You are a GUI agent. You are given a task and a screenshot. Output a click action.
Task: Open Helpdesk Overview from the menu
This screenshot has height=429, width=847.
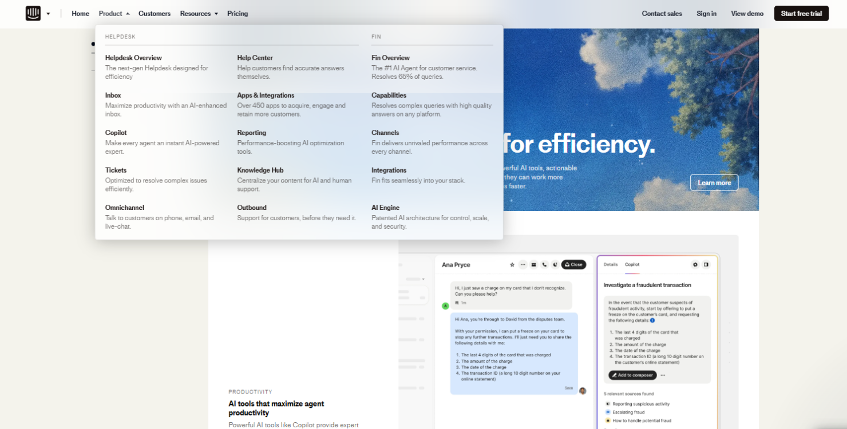[133, 58]
